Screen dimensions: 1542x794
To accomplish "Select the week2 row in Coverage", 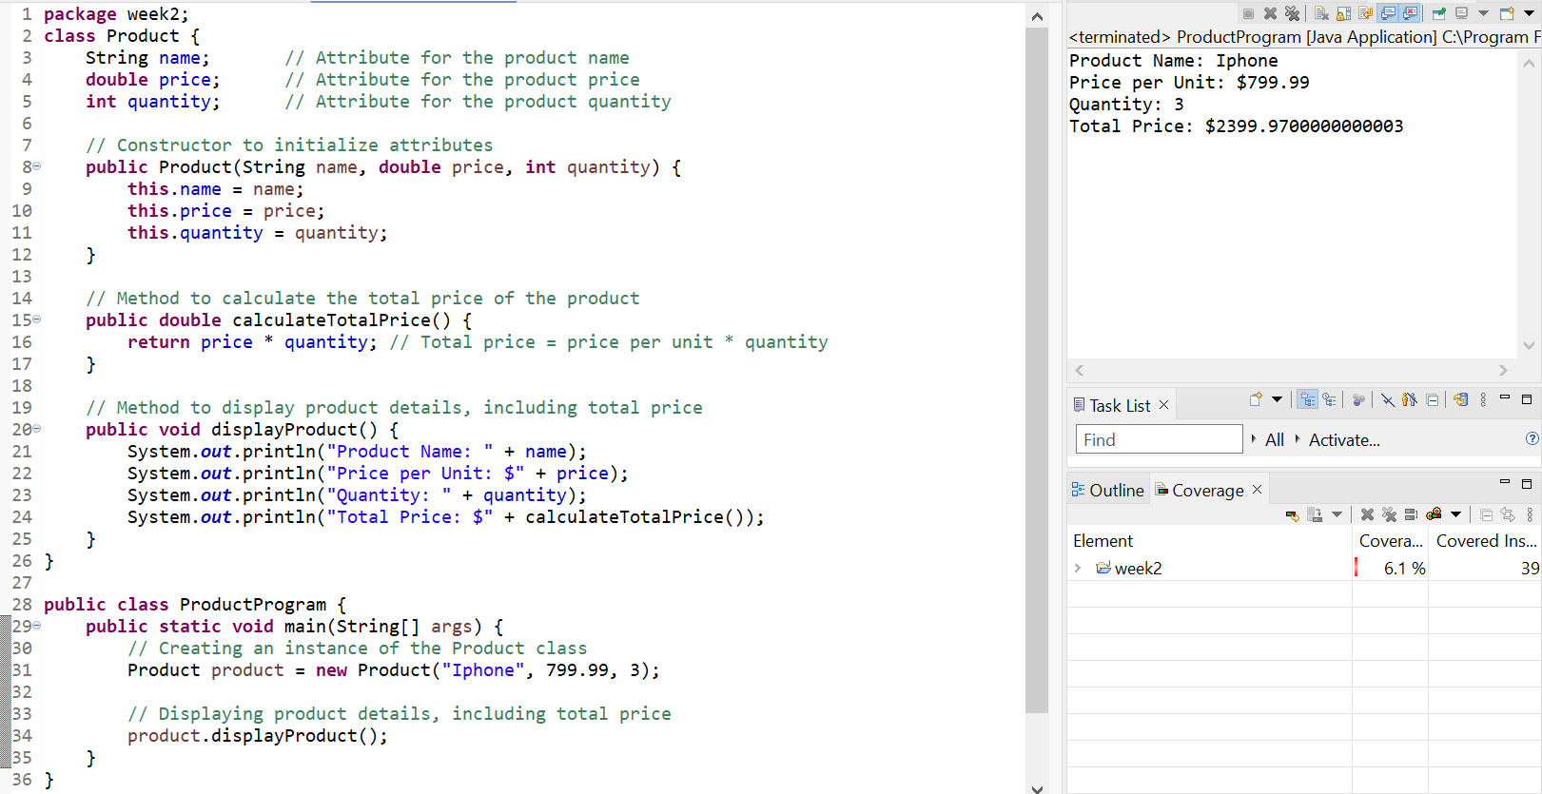I will 1303,568.
